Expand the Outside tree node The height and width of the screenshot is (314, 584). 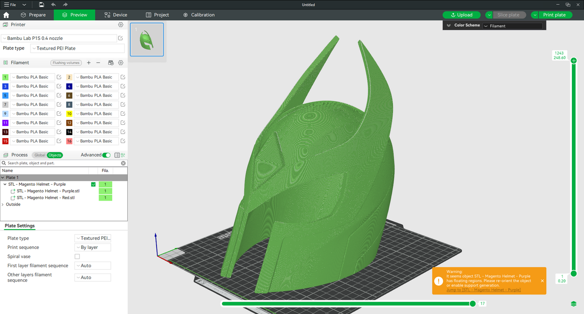3,205
